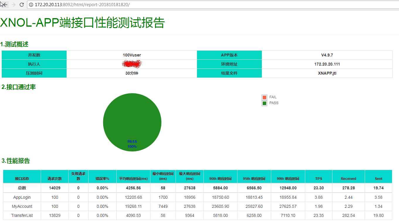Select the V4.9.7 version value
399x223 pixels.
[x=327, y=55]
